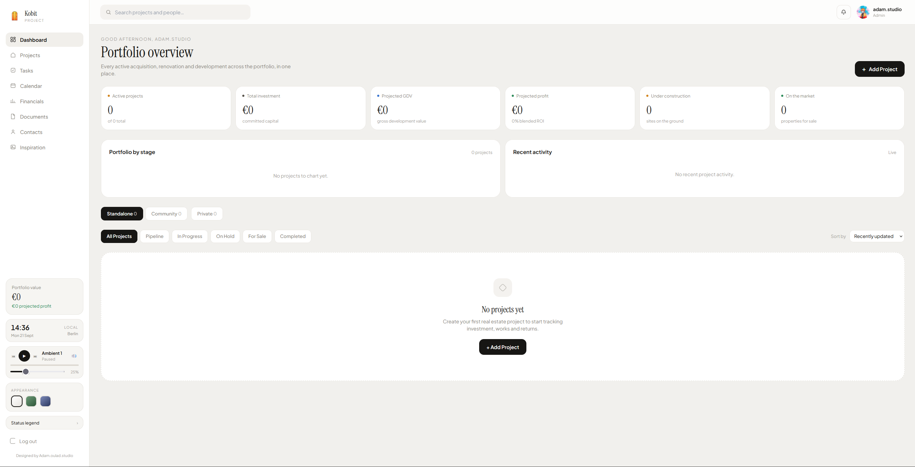Click the empty-state diamond icon
The width and height of the screenshot is (915, 467).
tap(503, 288)
